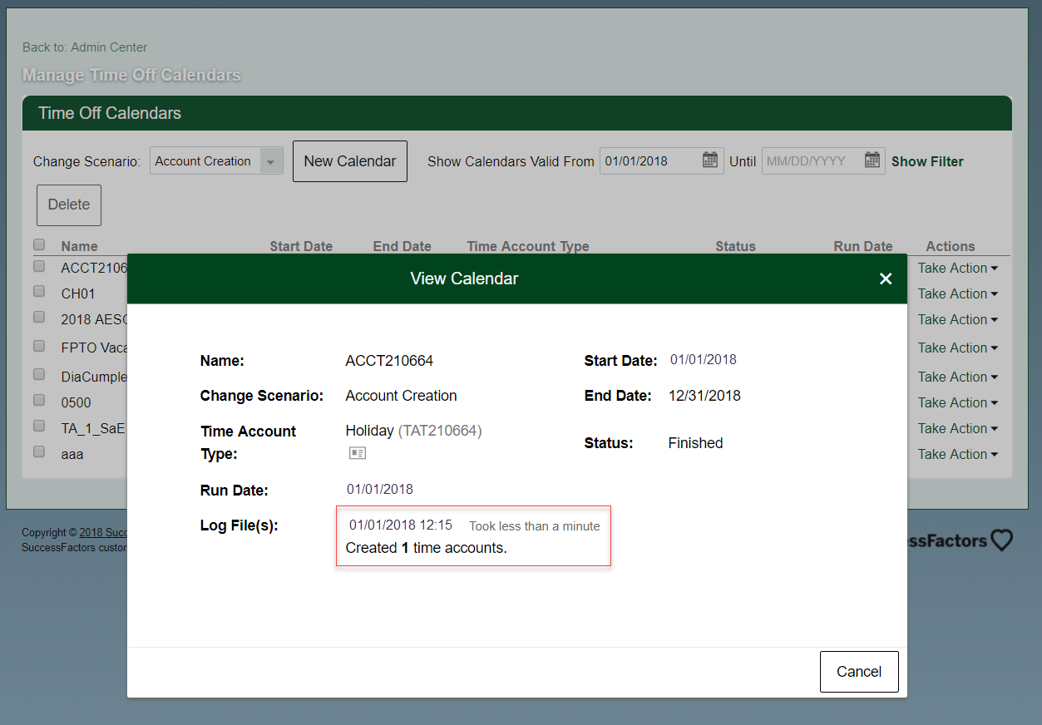Click the Show Filter link

click(927, 161)
